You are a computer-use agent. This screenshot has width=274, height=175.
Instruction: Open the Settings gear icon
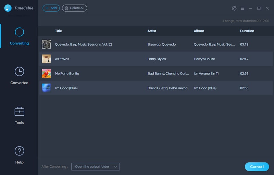tap(234, 8)
